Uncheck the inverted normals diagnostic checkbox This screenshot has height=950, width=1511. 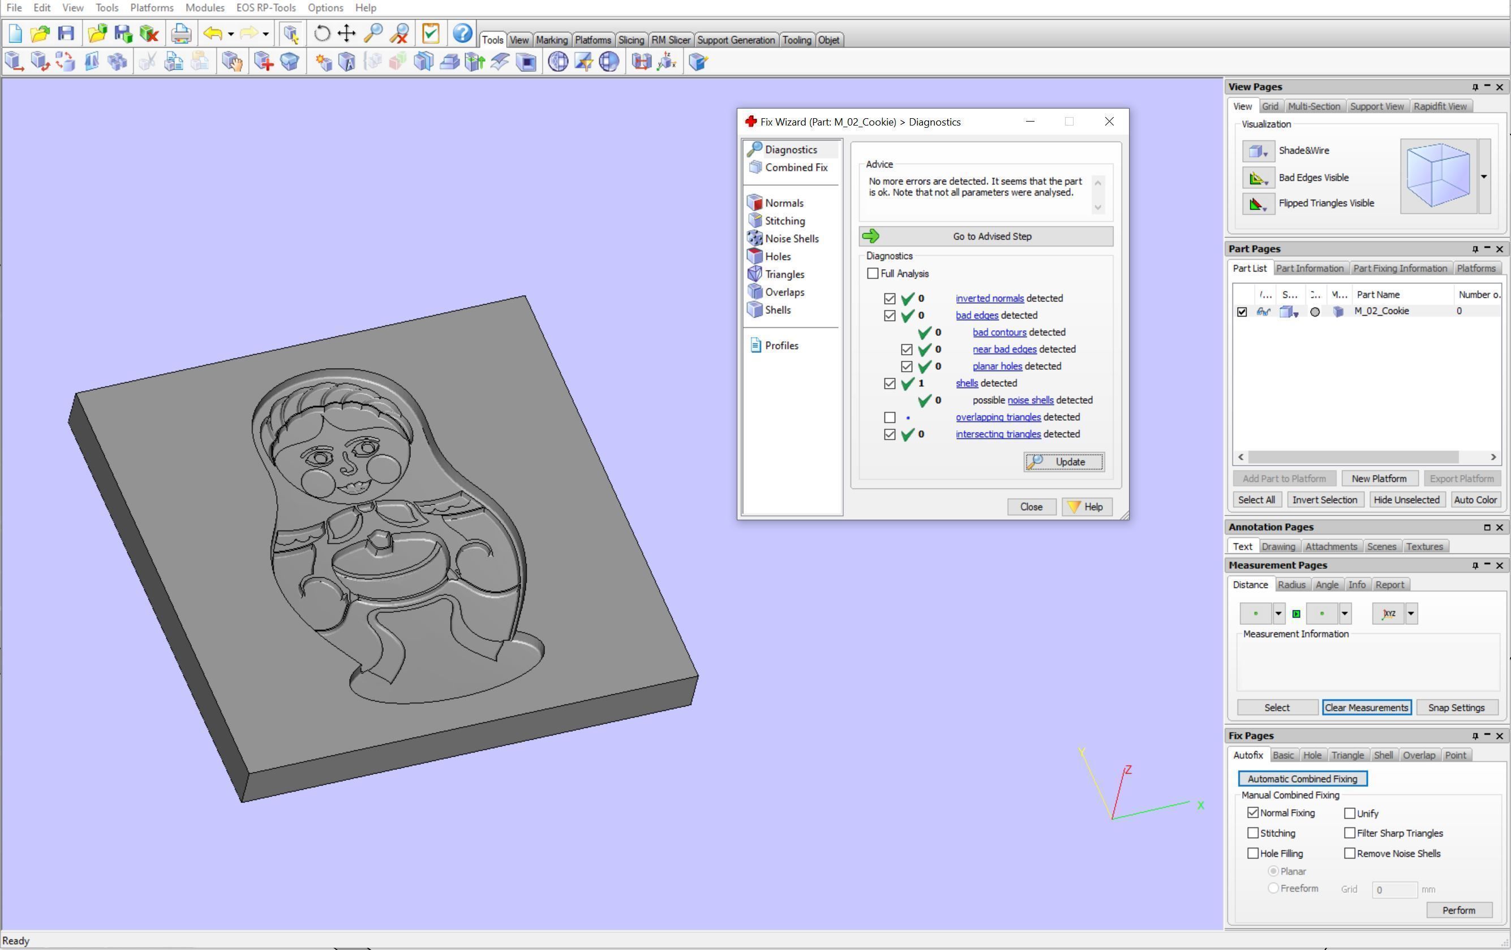(890, 299)
